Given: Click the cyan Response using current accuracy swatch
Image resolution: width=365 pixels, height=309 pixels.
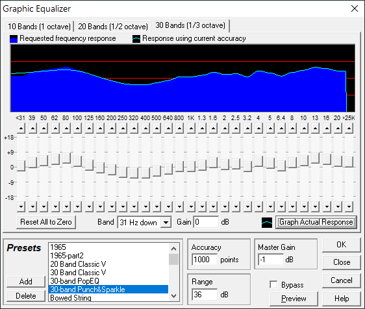Looking at the screenshot, I should [136, 39].
